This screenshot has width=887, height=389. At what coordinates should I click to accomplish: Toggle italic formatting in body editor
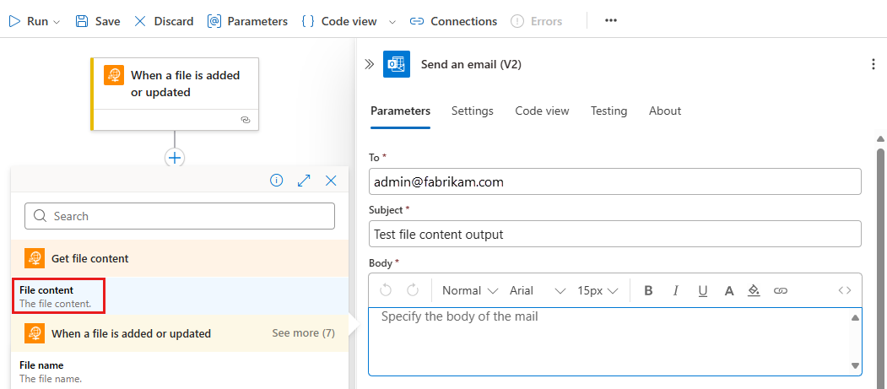(x=675, y=290)
